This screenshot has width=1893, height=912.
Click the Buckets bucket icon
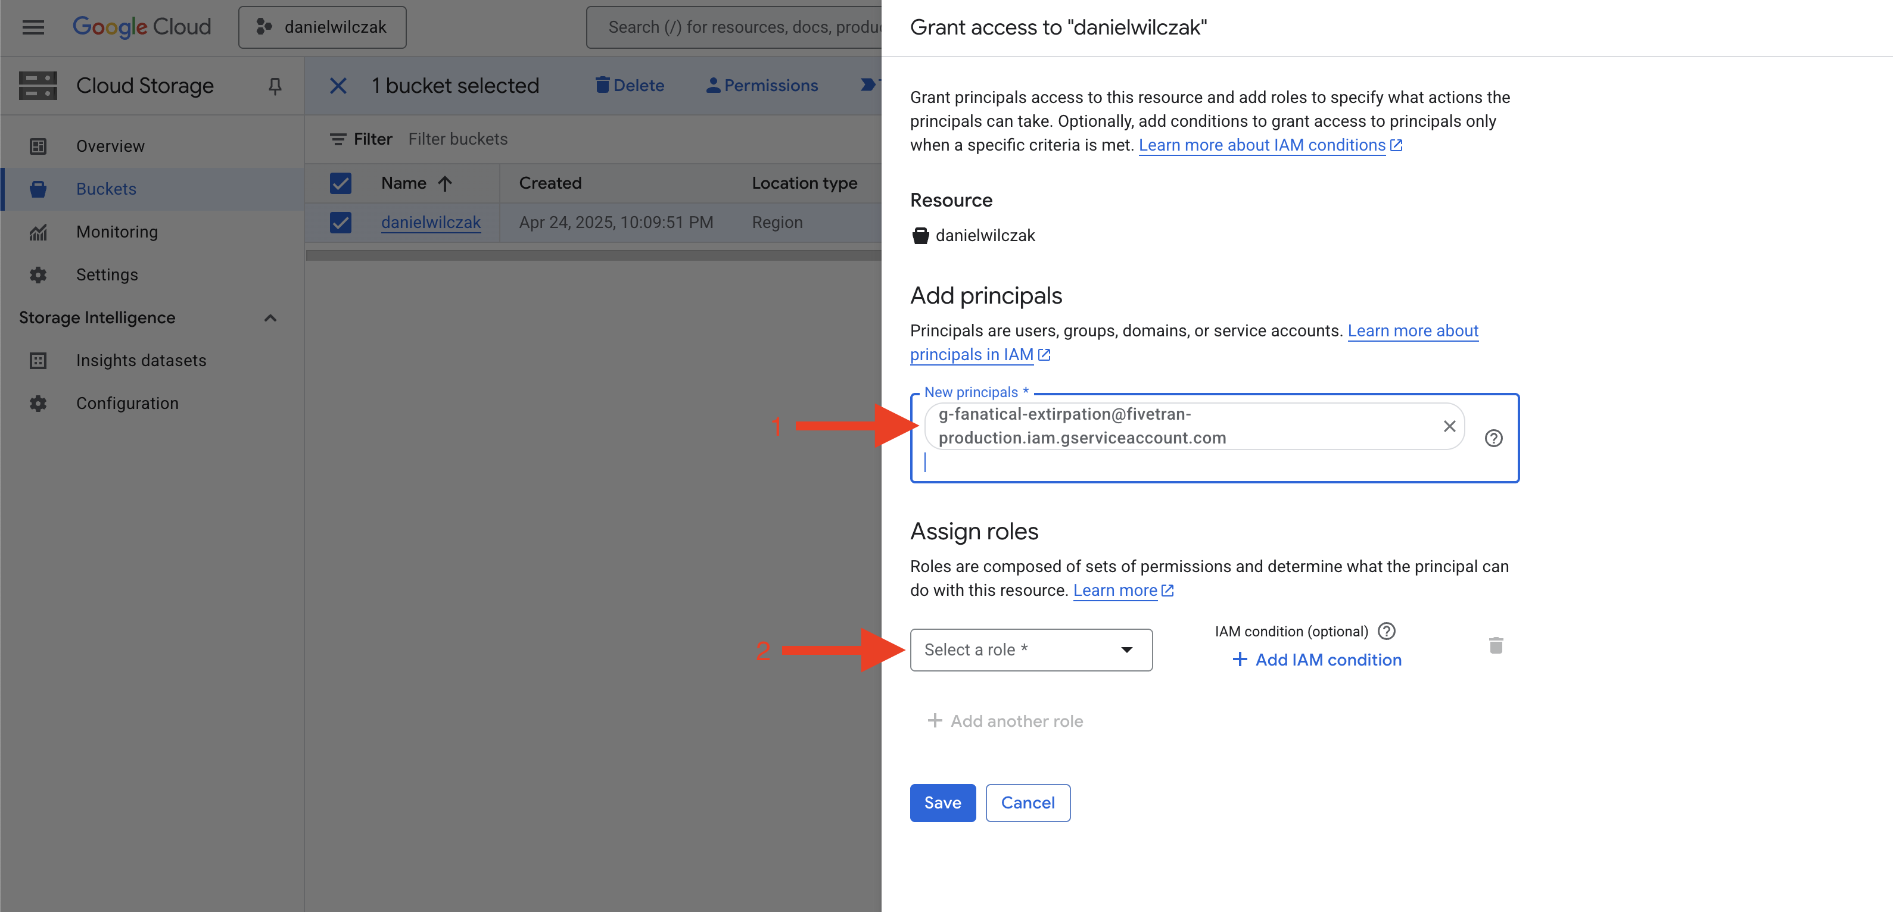coord(38,189)
